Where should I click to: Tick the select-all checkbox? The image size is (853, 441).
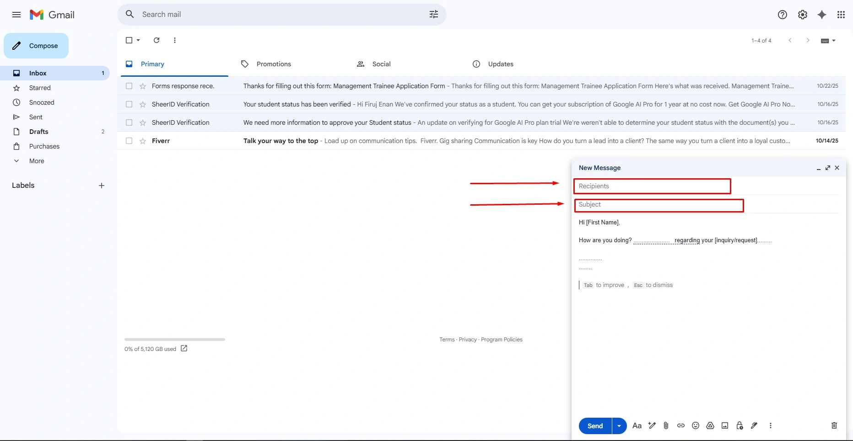tap(129, 40)
